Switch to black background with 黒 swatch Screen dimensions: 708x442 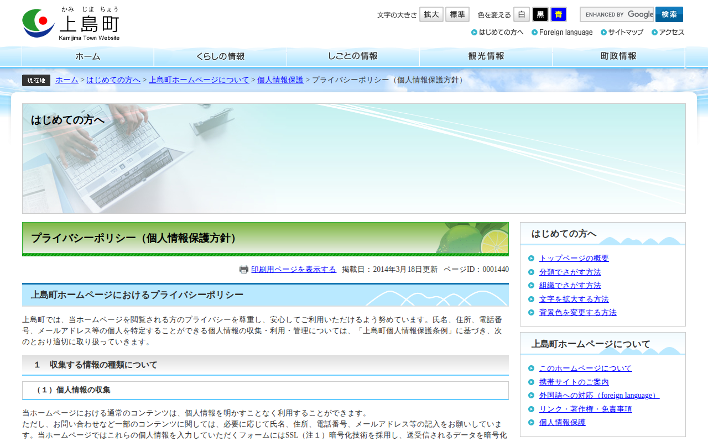pyautogui.click(x=540, y=14)
